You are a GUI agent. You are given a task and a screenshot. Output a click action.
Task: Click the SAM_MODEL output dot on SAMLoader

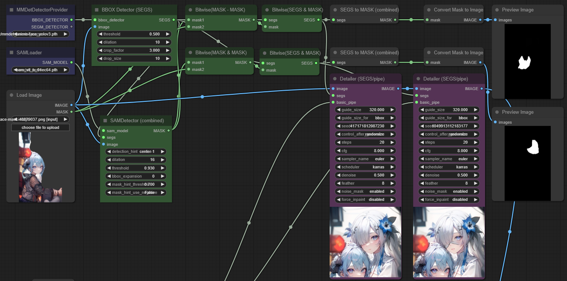click(72, 62)
